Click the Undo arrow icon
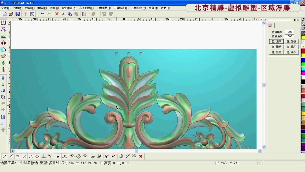 (x=43, y=14)
